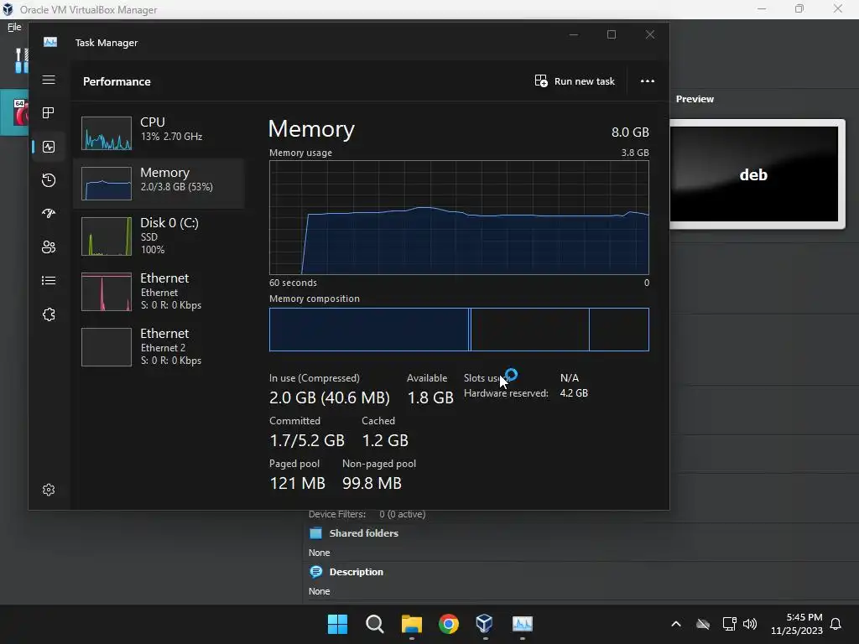Open the three-dot more options menu
The height and width of the screenshot is (644, 859).
(648, 81)
